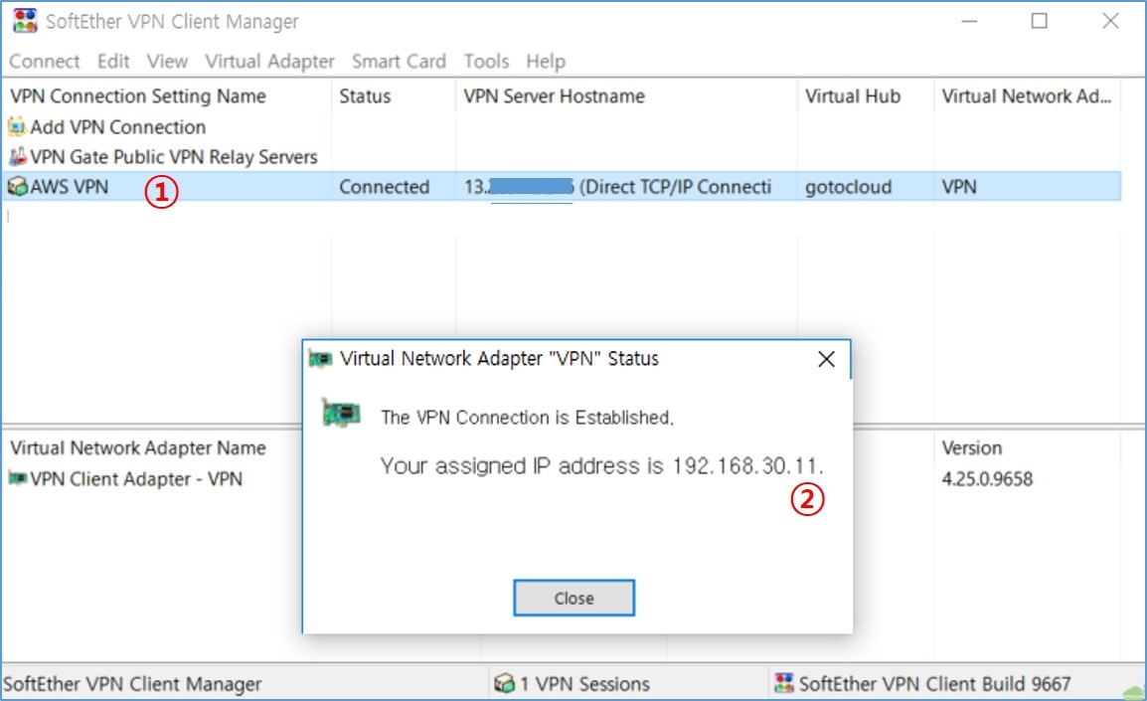Viewport: 1147px width, 701px height.
Task: Open the Edit menu
Action: 113,62
